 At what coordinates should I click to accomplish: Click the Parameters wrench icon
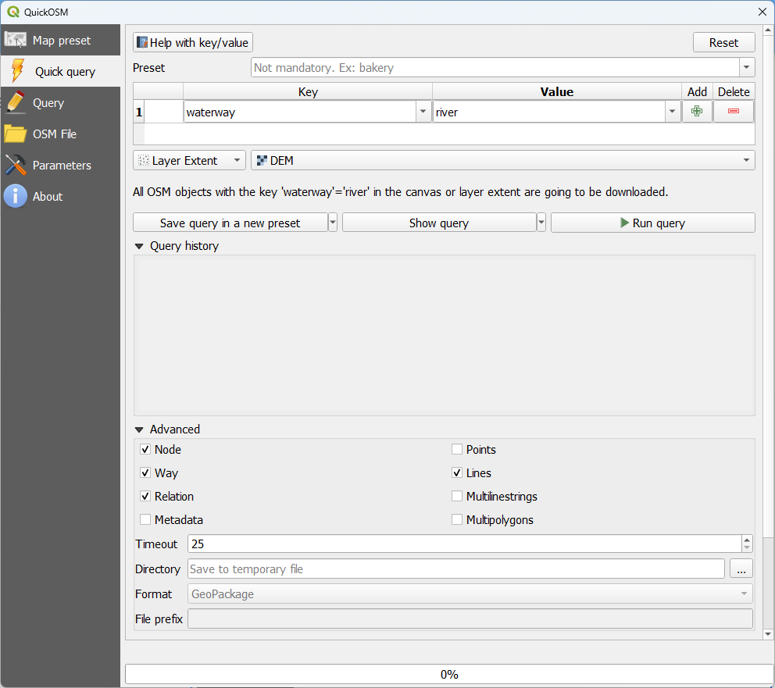[x=13, y=165]
